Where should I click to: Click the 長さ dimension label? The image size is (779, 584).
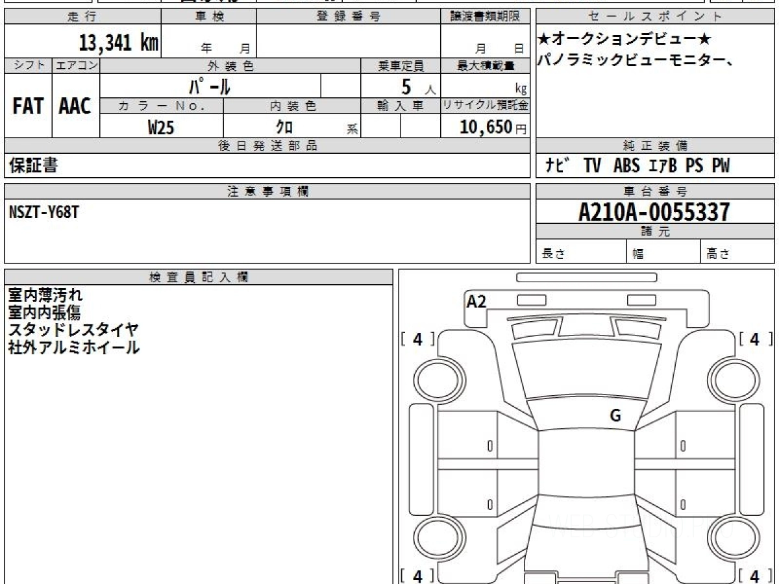pos(554,255)
